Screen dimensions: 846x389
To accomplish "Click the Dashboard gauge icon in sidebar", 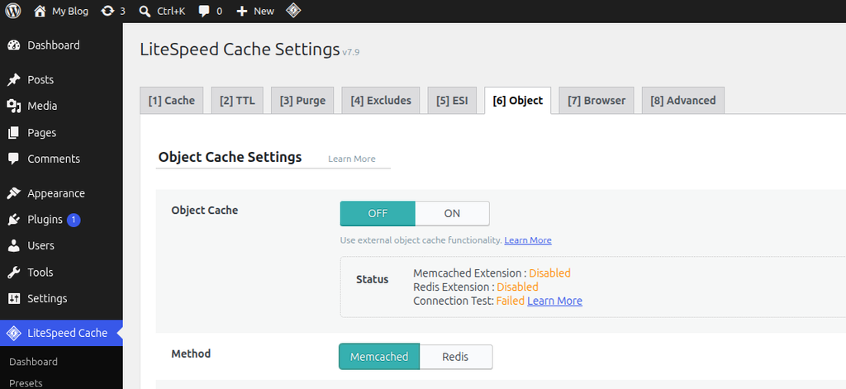I will pos(13,45).
